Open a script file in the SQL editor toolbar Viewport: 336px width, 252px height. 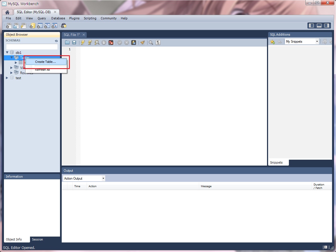tap(67, 42)
